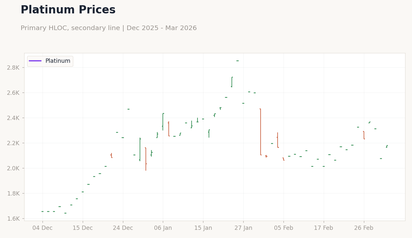Toggle the Platinum series legend label

tap(58, 61)
